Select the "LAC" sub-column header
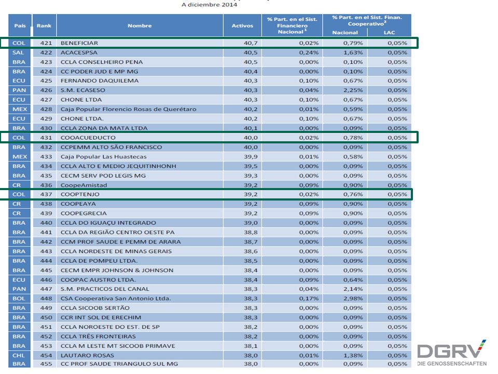The height and width of the screenshot is (374, 498). point(390,32)
